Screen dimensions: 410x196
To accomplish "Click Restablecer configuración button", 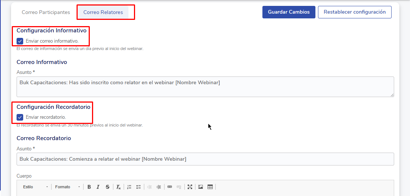I will pos(354,12).
